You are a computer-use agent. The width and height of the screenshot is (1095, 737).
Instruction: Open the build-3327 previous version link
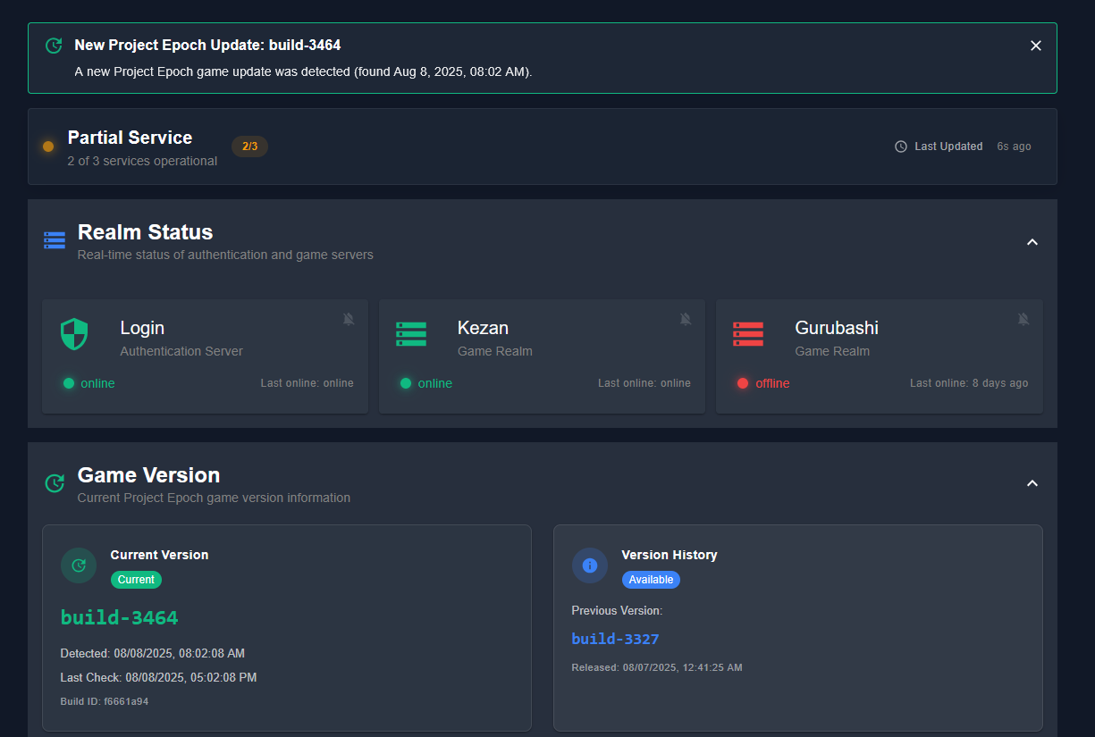click(x=615, y=639)
